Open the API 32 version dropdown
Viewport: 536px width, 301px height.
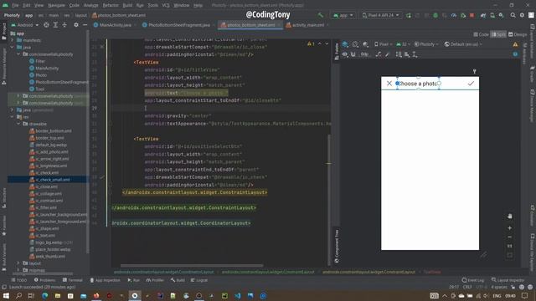[403, 44]
